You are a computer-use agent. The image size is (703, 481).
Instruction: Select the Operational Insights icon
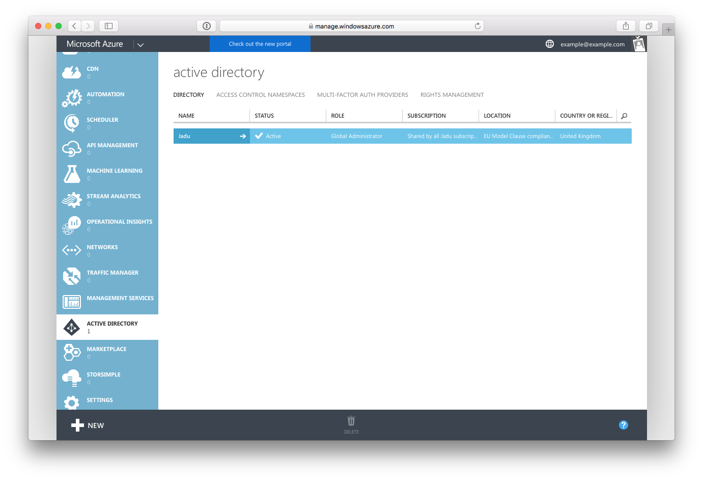click(x=72, y=225)
